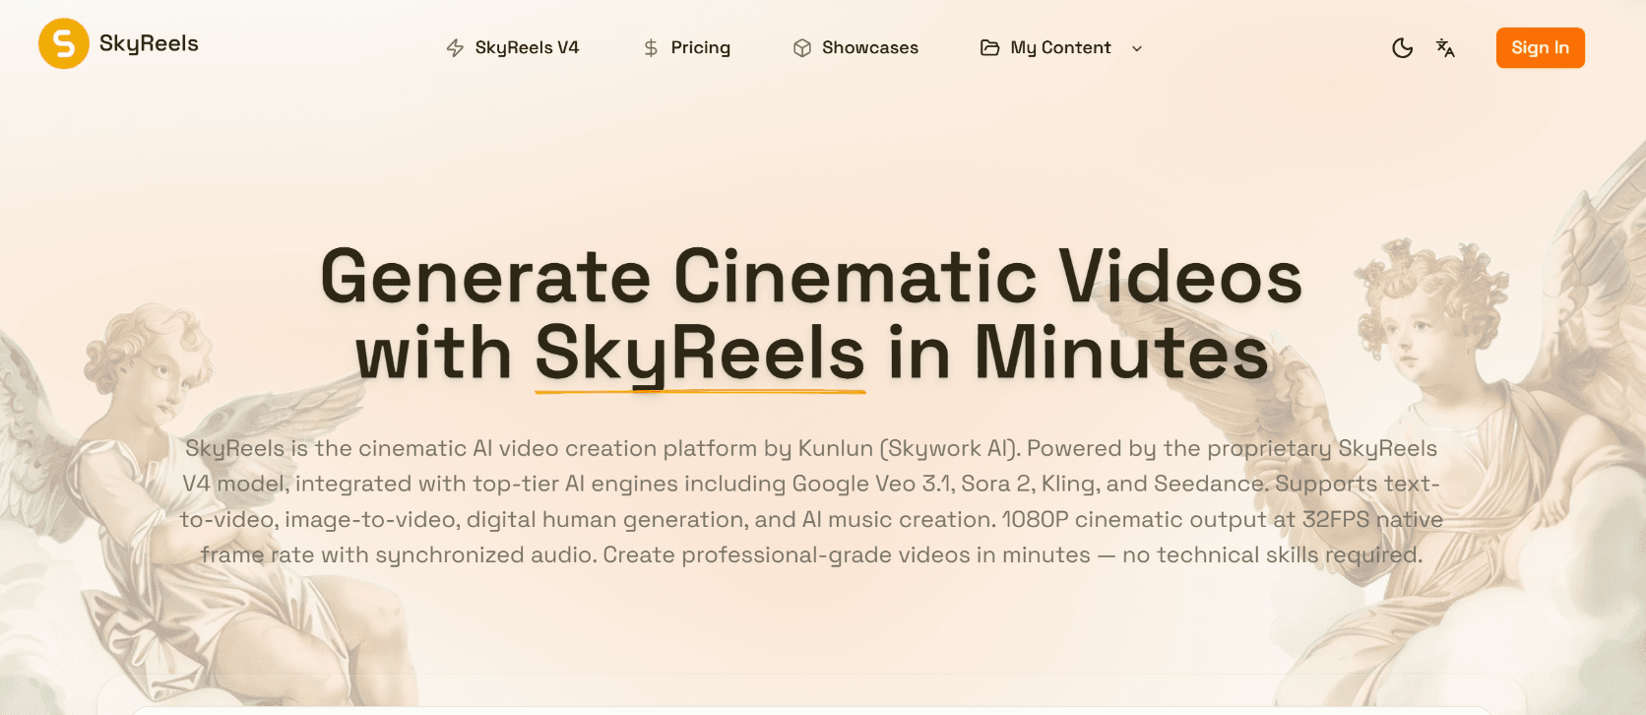Go to the Pricing page
Image resolution: width=1646 pixels, height=715 pixels.
coord(700,47)
